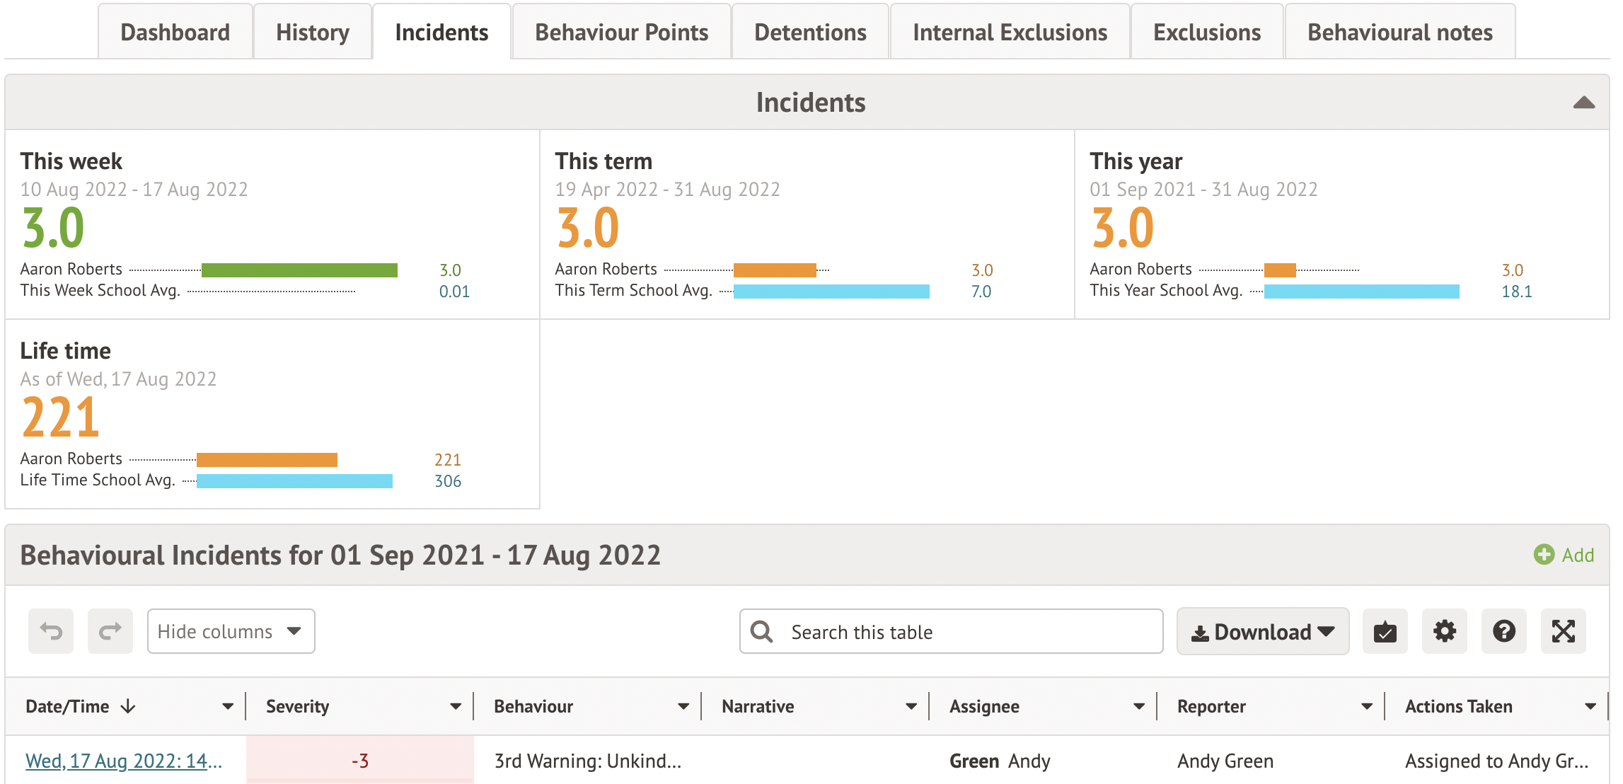Open Severity column filter arrow
1623x784 pixels.
pyautogui.click(x=455, y=706)
